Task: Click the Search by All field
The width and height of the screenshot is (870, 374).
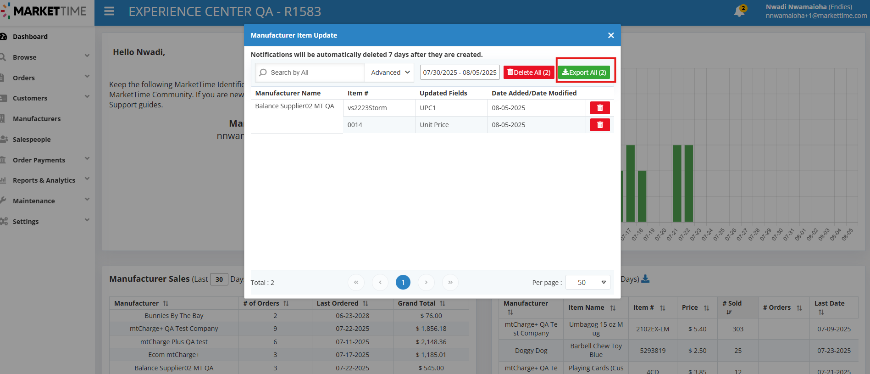Action: (310, 73)
